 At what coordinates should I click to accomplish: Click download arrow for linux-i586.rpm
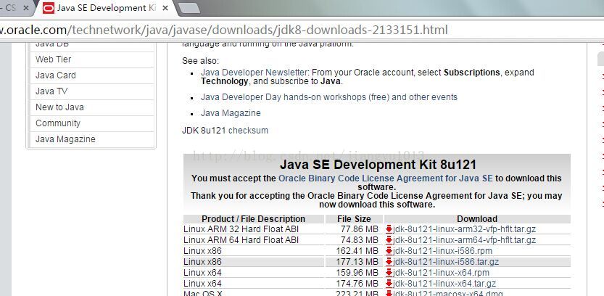point(389,251)
